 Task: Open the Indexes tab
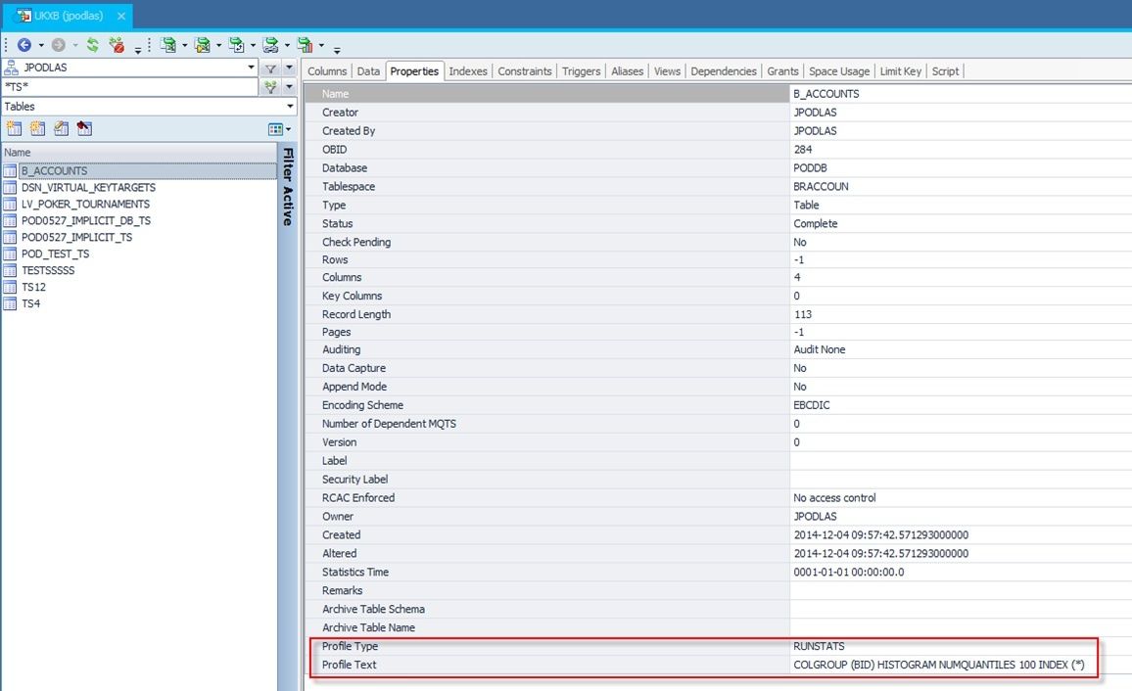point(468,70)
